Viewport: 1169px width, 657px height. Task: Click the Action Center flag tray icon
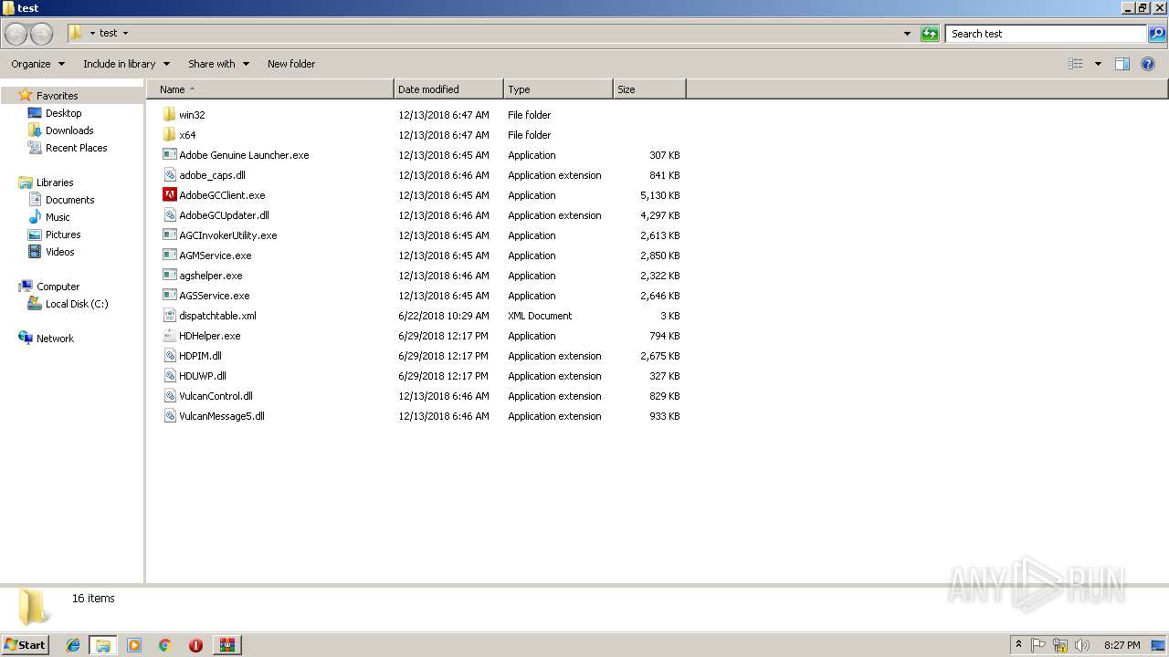click(1038, 645)
